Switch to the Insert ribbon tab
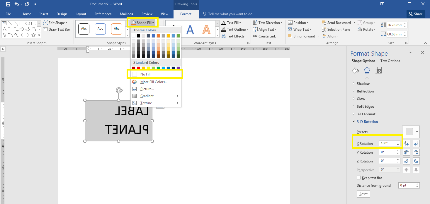 (44, 14)
